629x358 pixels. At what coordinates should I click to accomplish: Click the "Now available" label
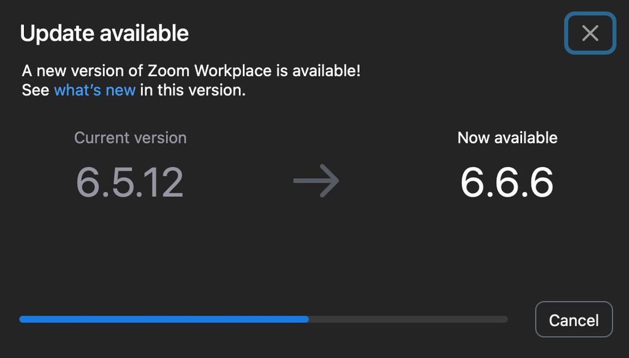507,138
